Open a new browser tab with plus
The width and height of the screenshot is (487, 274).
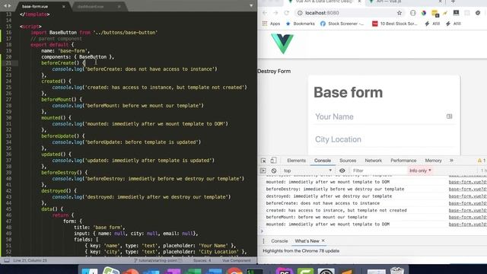coord(453,2)
